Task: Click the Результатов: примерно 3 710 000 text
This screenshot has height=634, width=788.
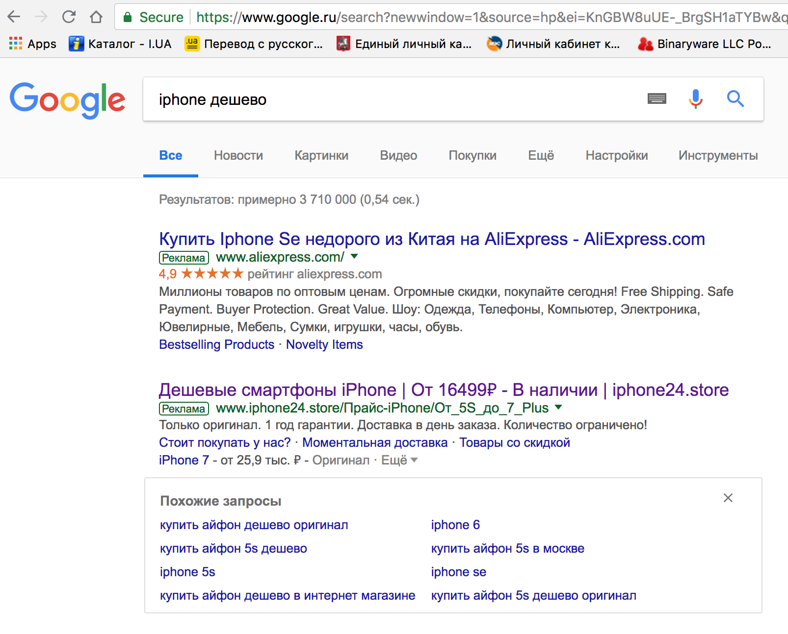Action: (289, 199)
